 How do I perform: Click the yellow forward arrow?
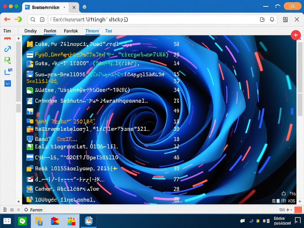click(18, 19)
